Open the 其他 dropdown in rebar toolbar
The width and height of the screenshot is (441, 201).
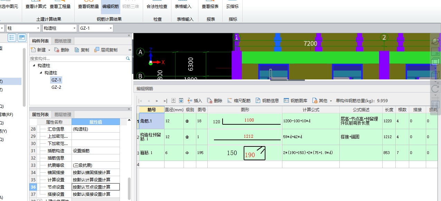click(x=322, y=101)
